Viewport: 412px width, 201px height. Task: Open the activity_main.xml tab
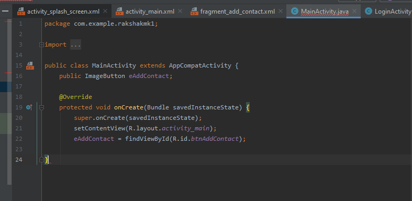150,12
